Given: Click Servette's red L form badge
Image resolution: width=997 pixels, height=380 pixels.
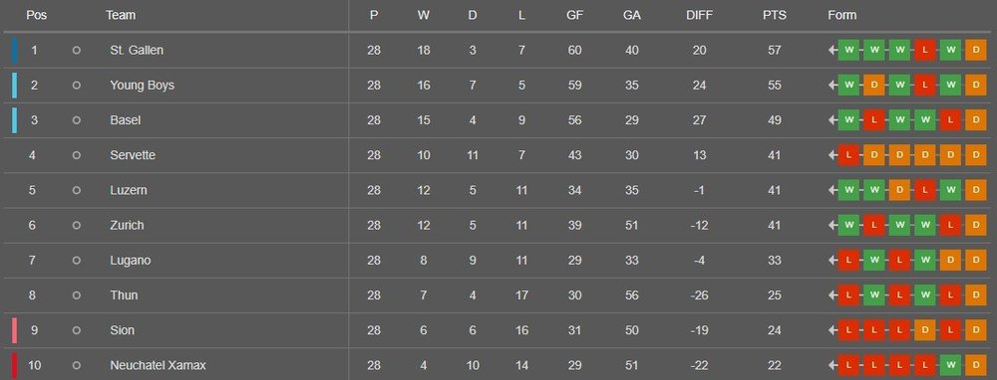Looking at the screenshot, I should 848,155.
